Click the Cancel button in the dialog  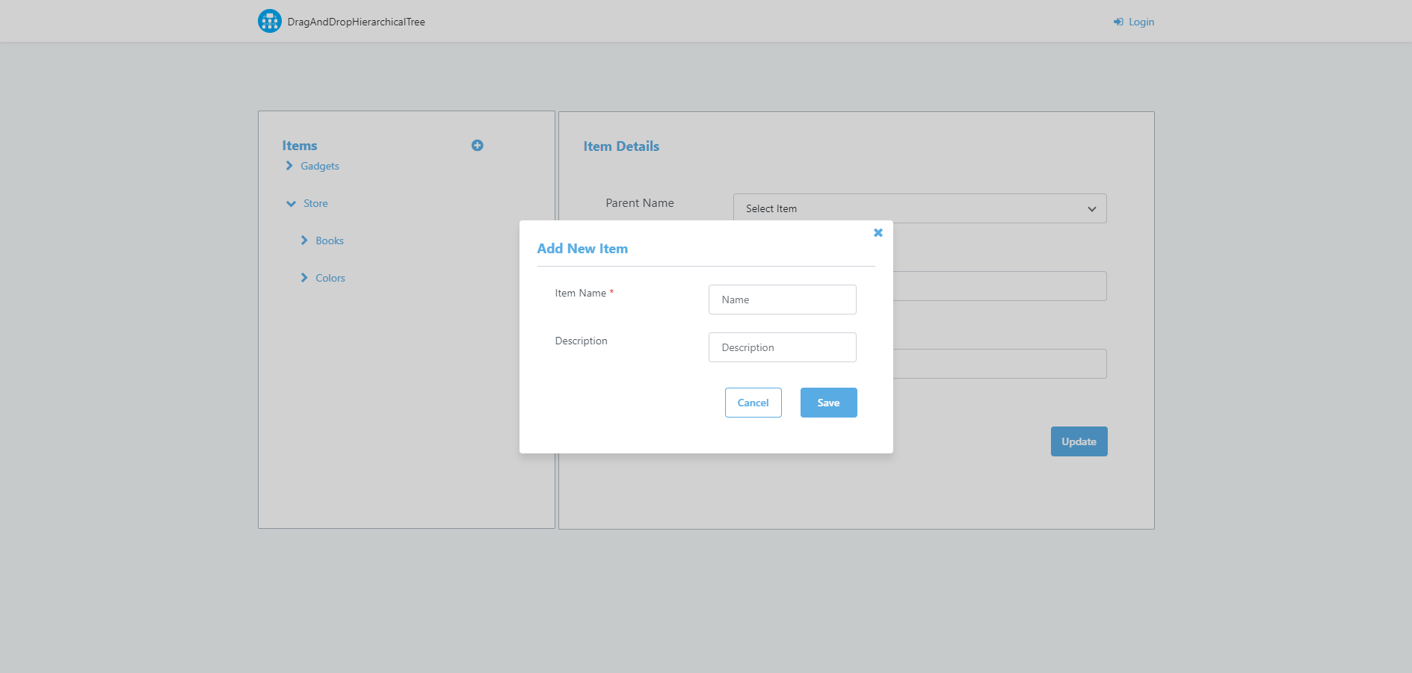point(753,403)
